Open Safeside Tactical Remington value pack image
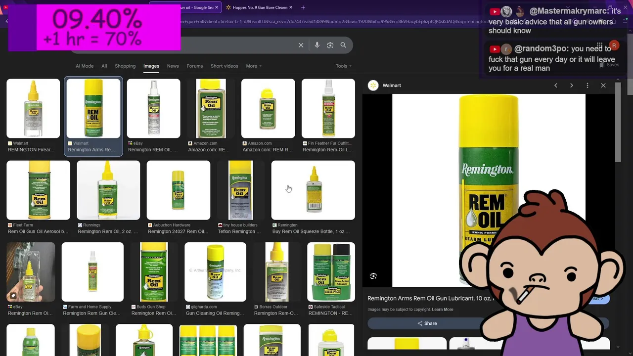The height and width of the screenshot is (356, 633). (331, 272)
